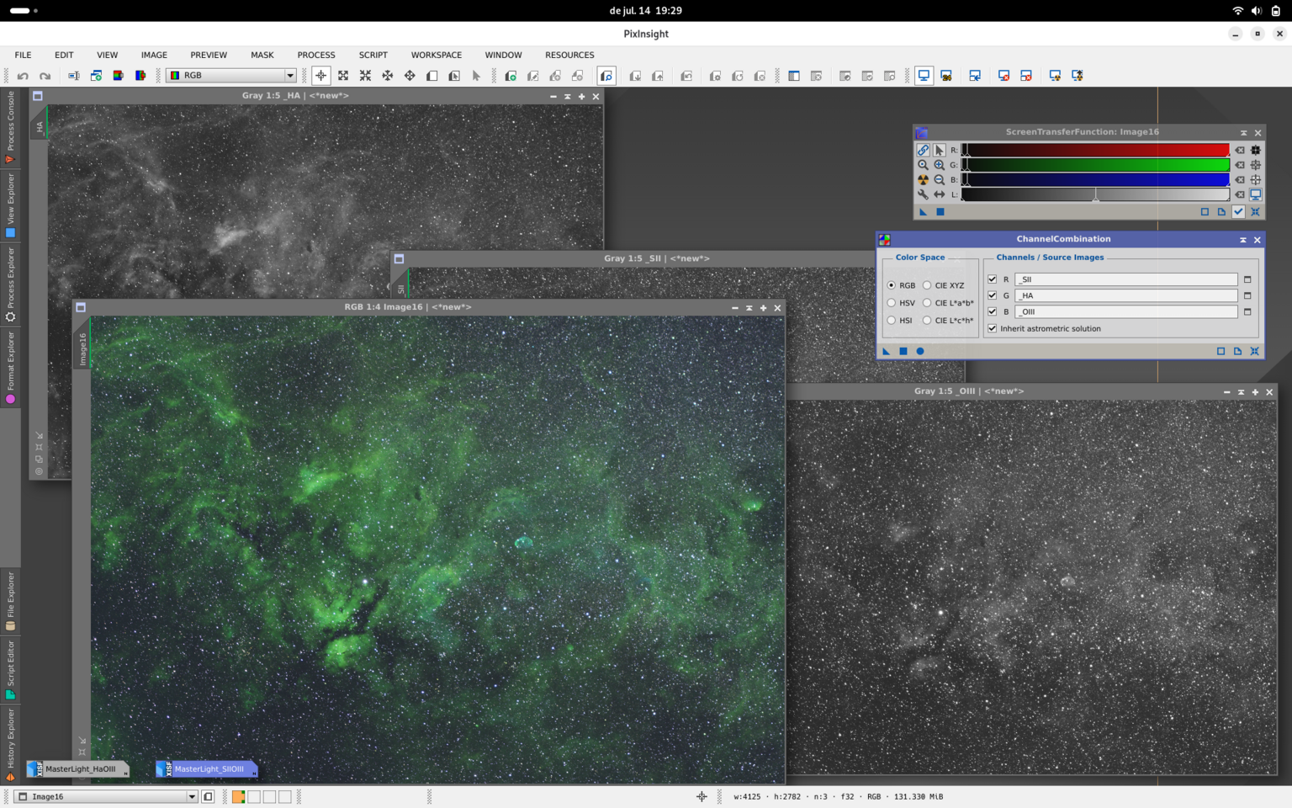Select the CIE L*a*b* color space radio
1292x808 pixels.
(927, 303)
